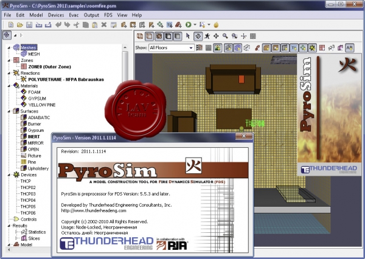Open the Output menu
This screenshot has height=259, width=365.
[91, 15]
